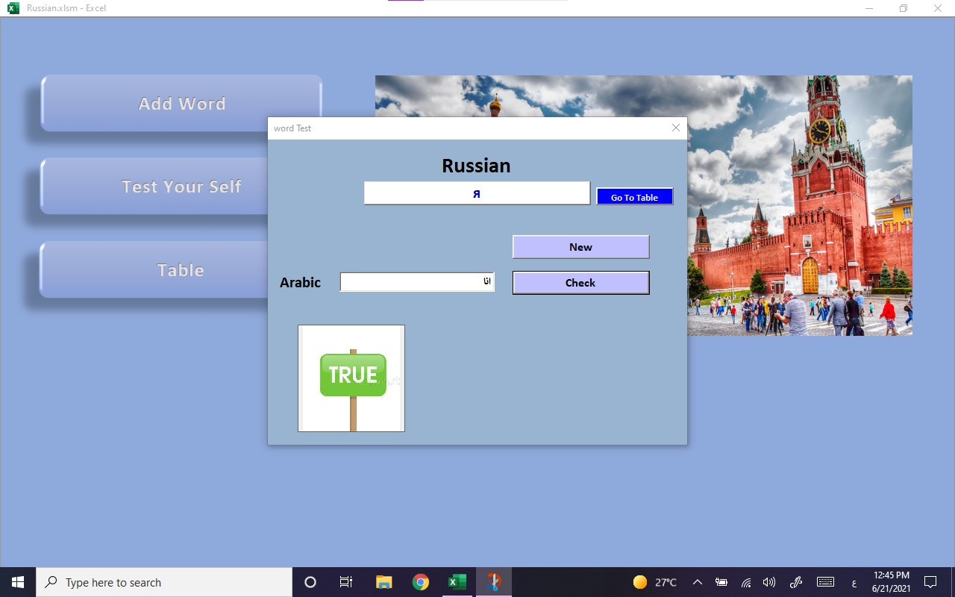Open Wi-Fi network settings icon
Image resolution: width=955 pixels, height=597 pixels.
[745, 582]
